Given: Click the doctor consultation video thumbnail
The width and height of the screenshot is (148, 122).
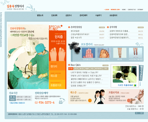Looking at the screenshot, I should pos(125,74).
